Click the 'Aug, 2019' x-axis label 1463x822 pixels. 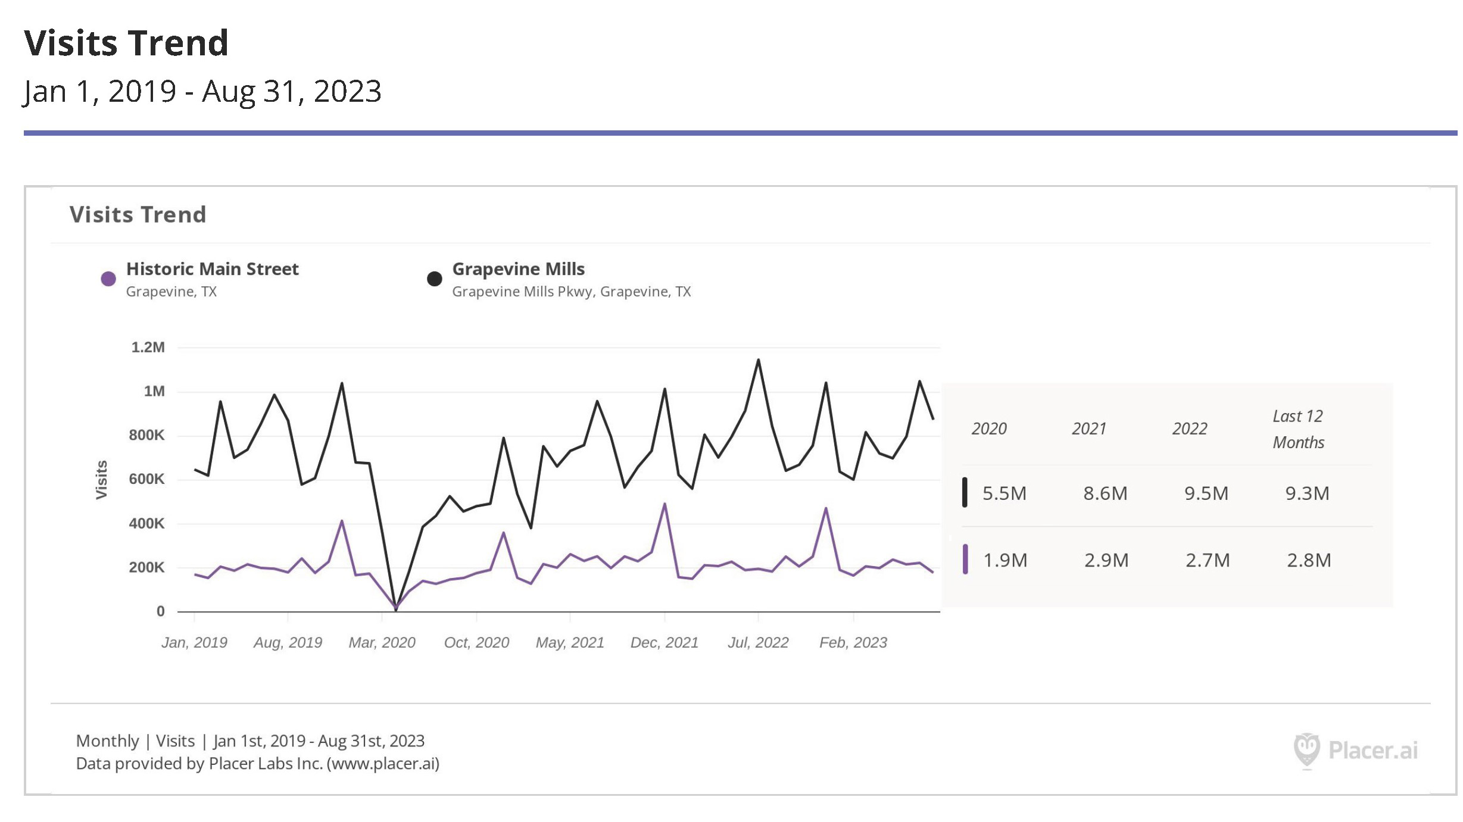coord(288,643)
